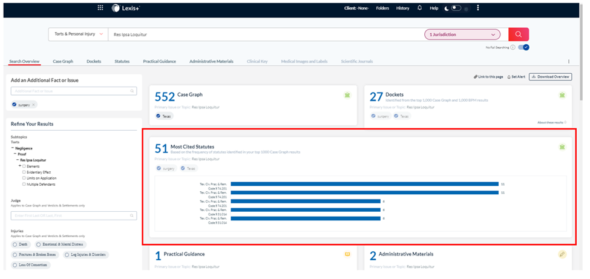
Task: Check the Elements subtopic checkbox
Action: (x=24, y=166)
